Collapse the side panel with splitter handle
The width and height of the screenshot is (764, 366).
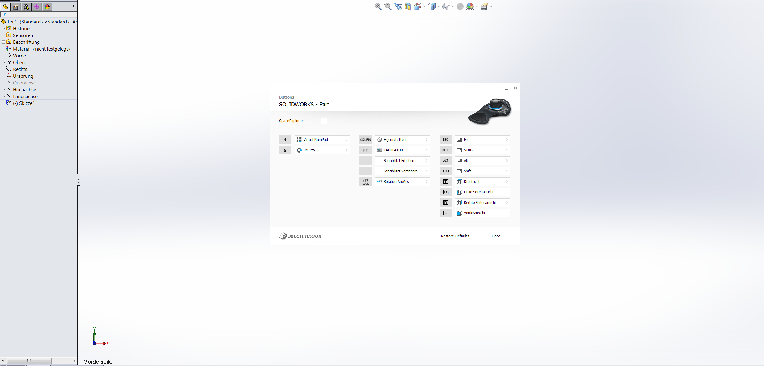(79, 179)
